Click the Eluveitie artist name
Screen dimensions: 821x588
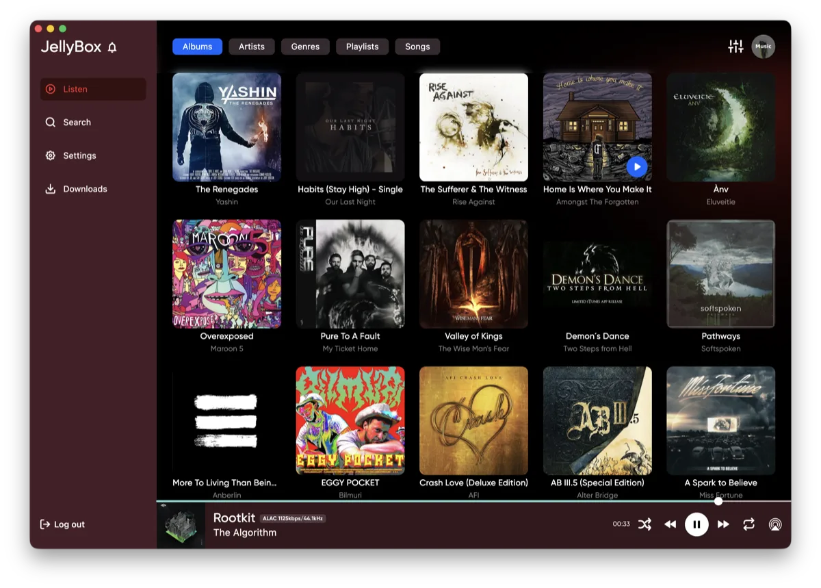(720, 202)
